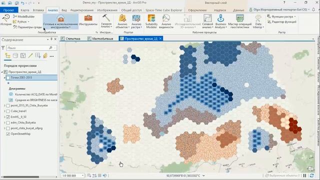Switch to the Вставка ribbon tab

point(38,10)
